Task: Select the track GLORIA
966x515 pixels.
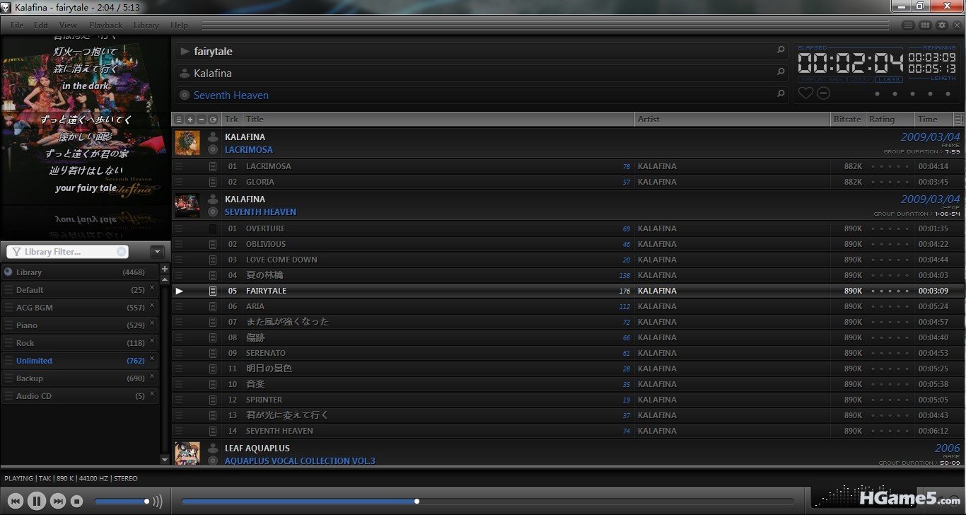Action: tap(568, 182)
